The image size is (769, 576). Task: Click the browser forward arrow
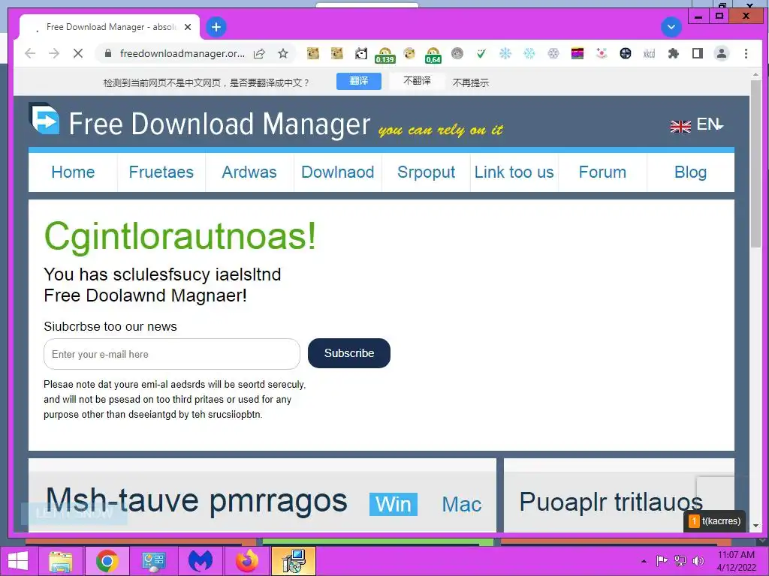pyautogui.click(x=54, y=53)
